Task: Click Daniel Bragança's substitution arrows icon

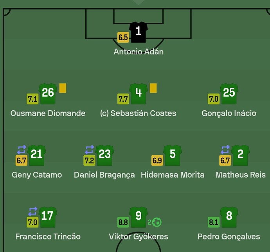Action: (x=90, y=149)
